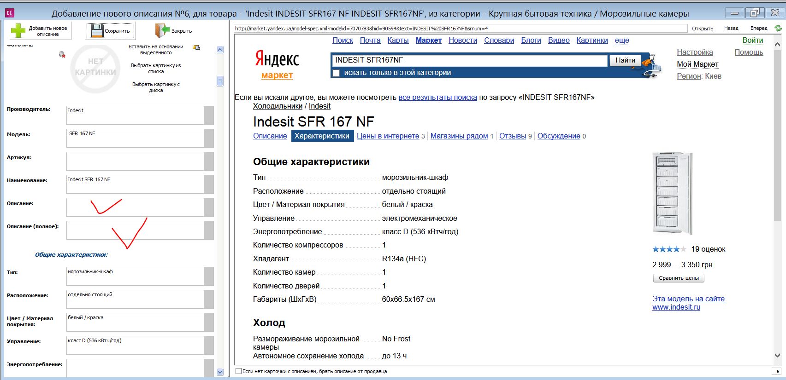Click the Яндекс logo
The width and height of the screenshot is (786, 380).
coord(277,59)
